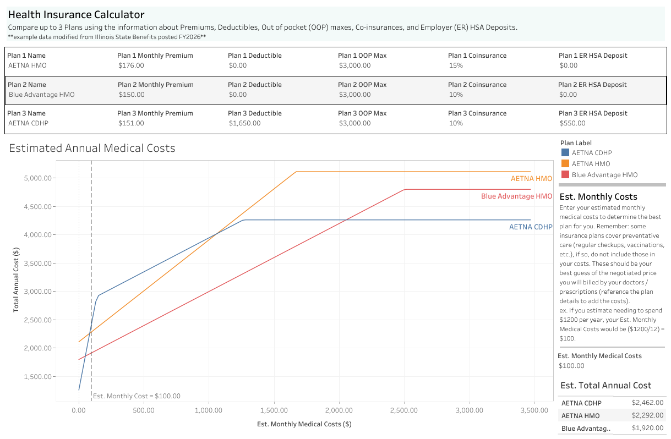The image size is (671, 439).
Task: Click the Plan 3 Deductible $1,650.00 field
Action: coord(275,123)
